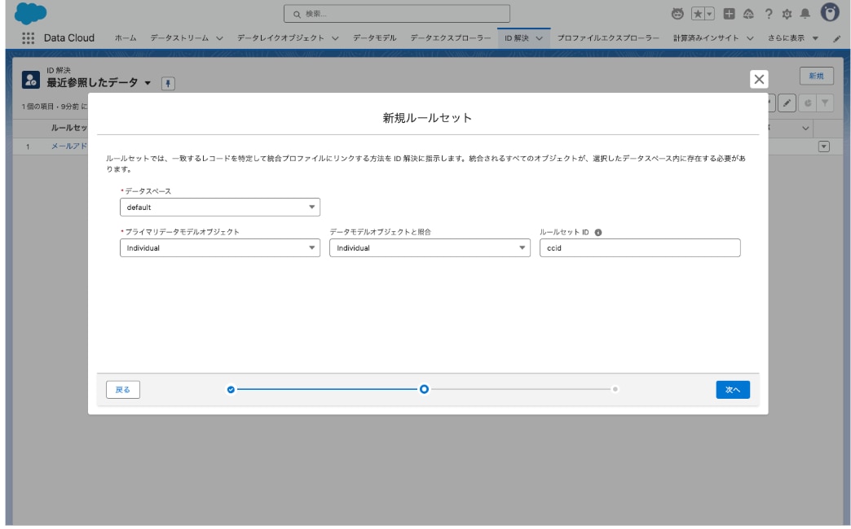Viewport: 851px width, 529px height.
Task: Open the データモデルオブジェクトと照合 dropdown
Action: [x=430, y=248]
